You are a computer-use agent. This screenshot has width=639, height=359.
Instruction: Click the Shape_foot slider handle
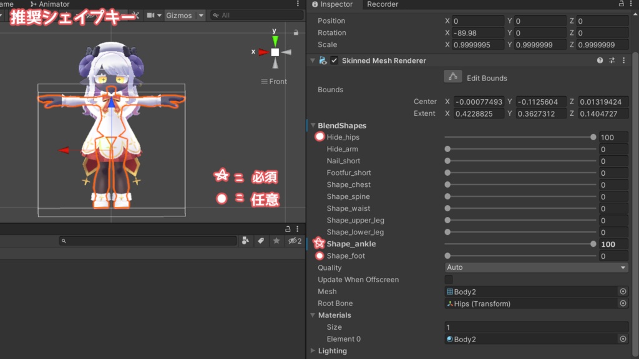click(447, 256)
